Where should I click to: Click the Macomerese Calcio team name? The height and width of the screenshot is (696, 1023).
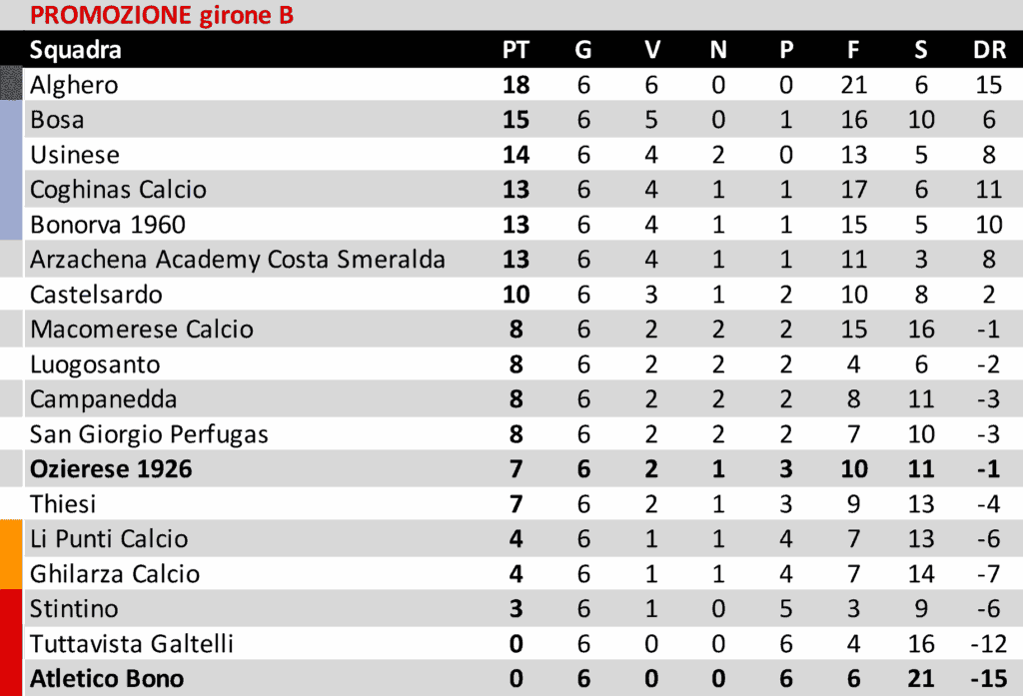tap(142, 330)
